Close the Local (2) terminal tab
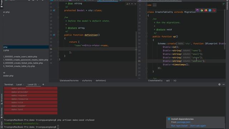Image resolution: width=229 pixels, height=129 pixels. (39, 85)
